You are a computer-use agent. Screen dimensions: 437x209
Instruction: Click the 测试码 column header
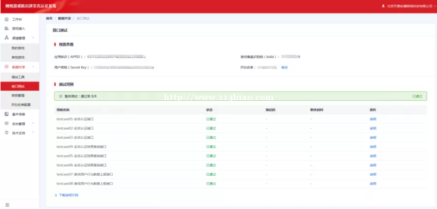tap(271, 110)
